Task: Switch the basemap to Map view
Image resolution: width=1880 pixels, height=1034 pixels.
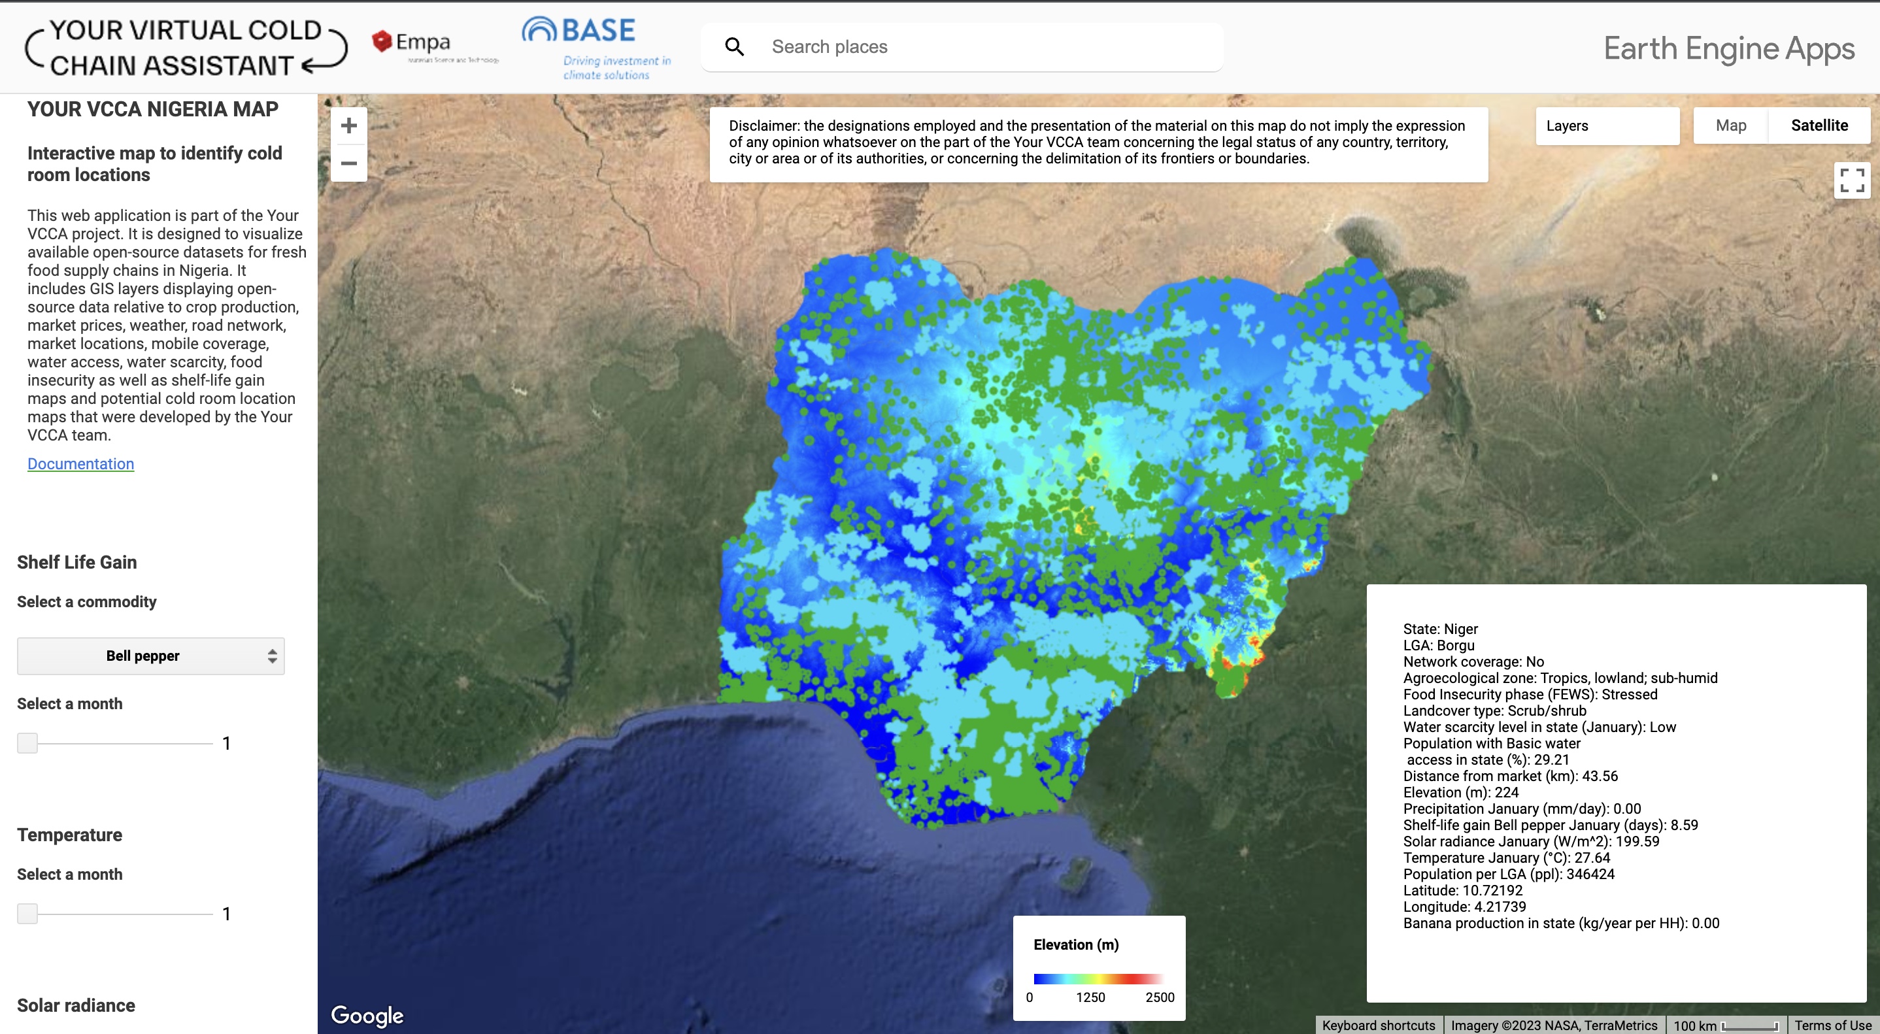Action: coord(1729,125)
